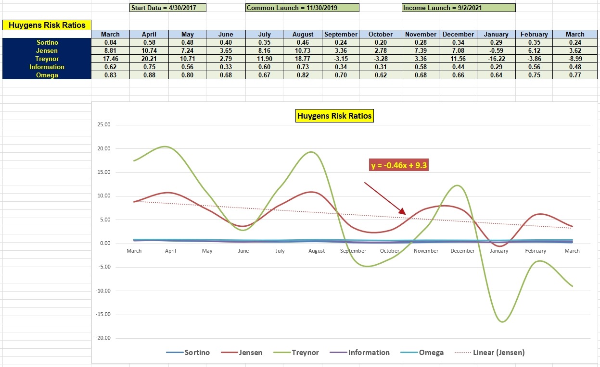Viewport: 600px width, 367px height.
Task: Select Omega April value 0.88
Action: (x=149, y=75)
